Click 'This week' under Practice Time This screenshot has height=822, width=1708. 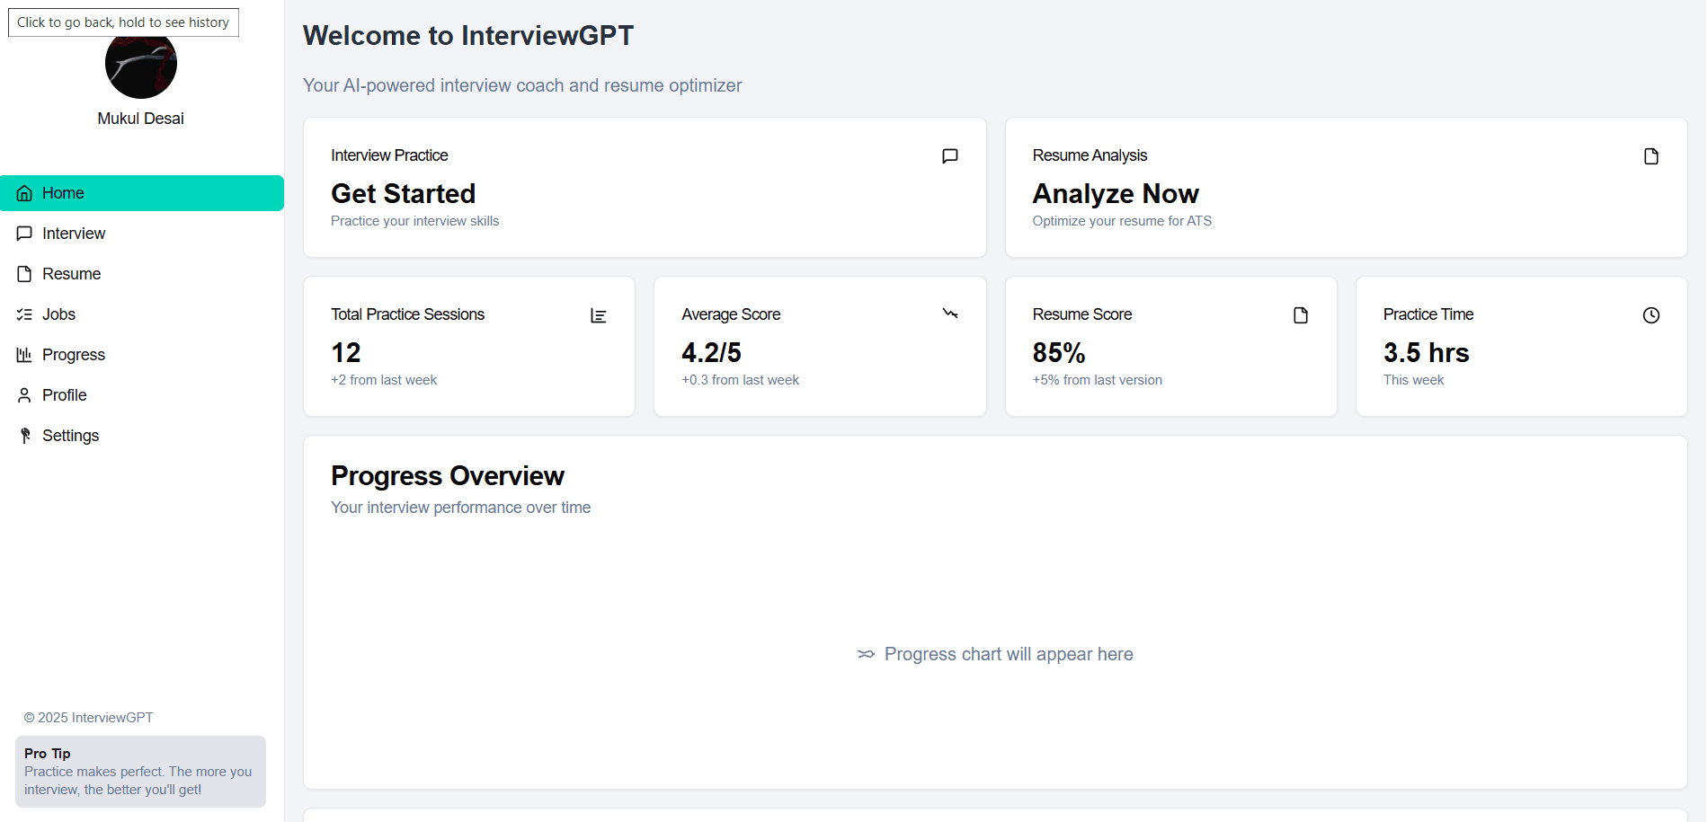pos(1413,380)
